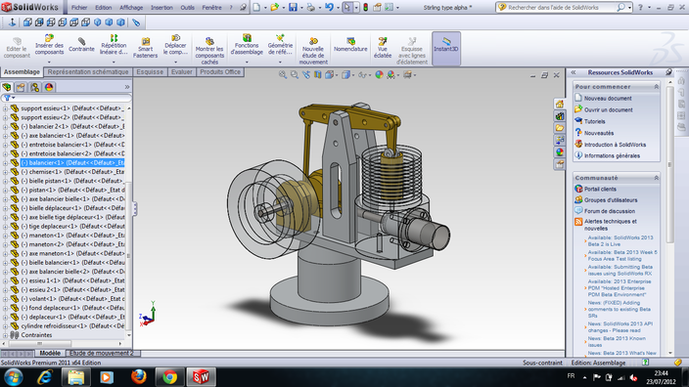689x387 pixels.
Task: Open the Nomenclature tool
Action: point(350,45)
